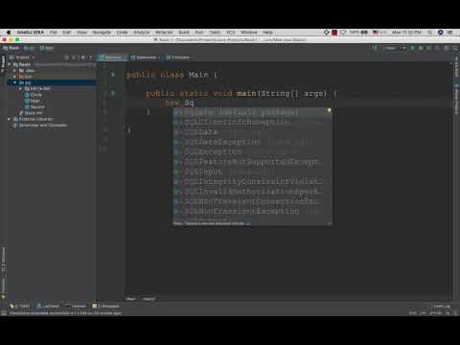Click the Build project hammer icon
This screenshot has width=460, height=345.
375,48
